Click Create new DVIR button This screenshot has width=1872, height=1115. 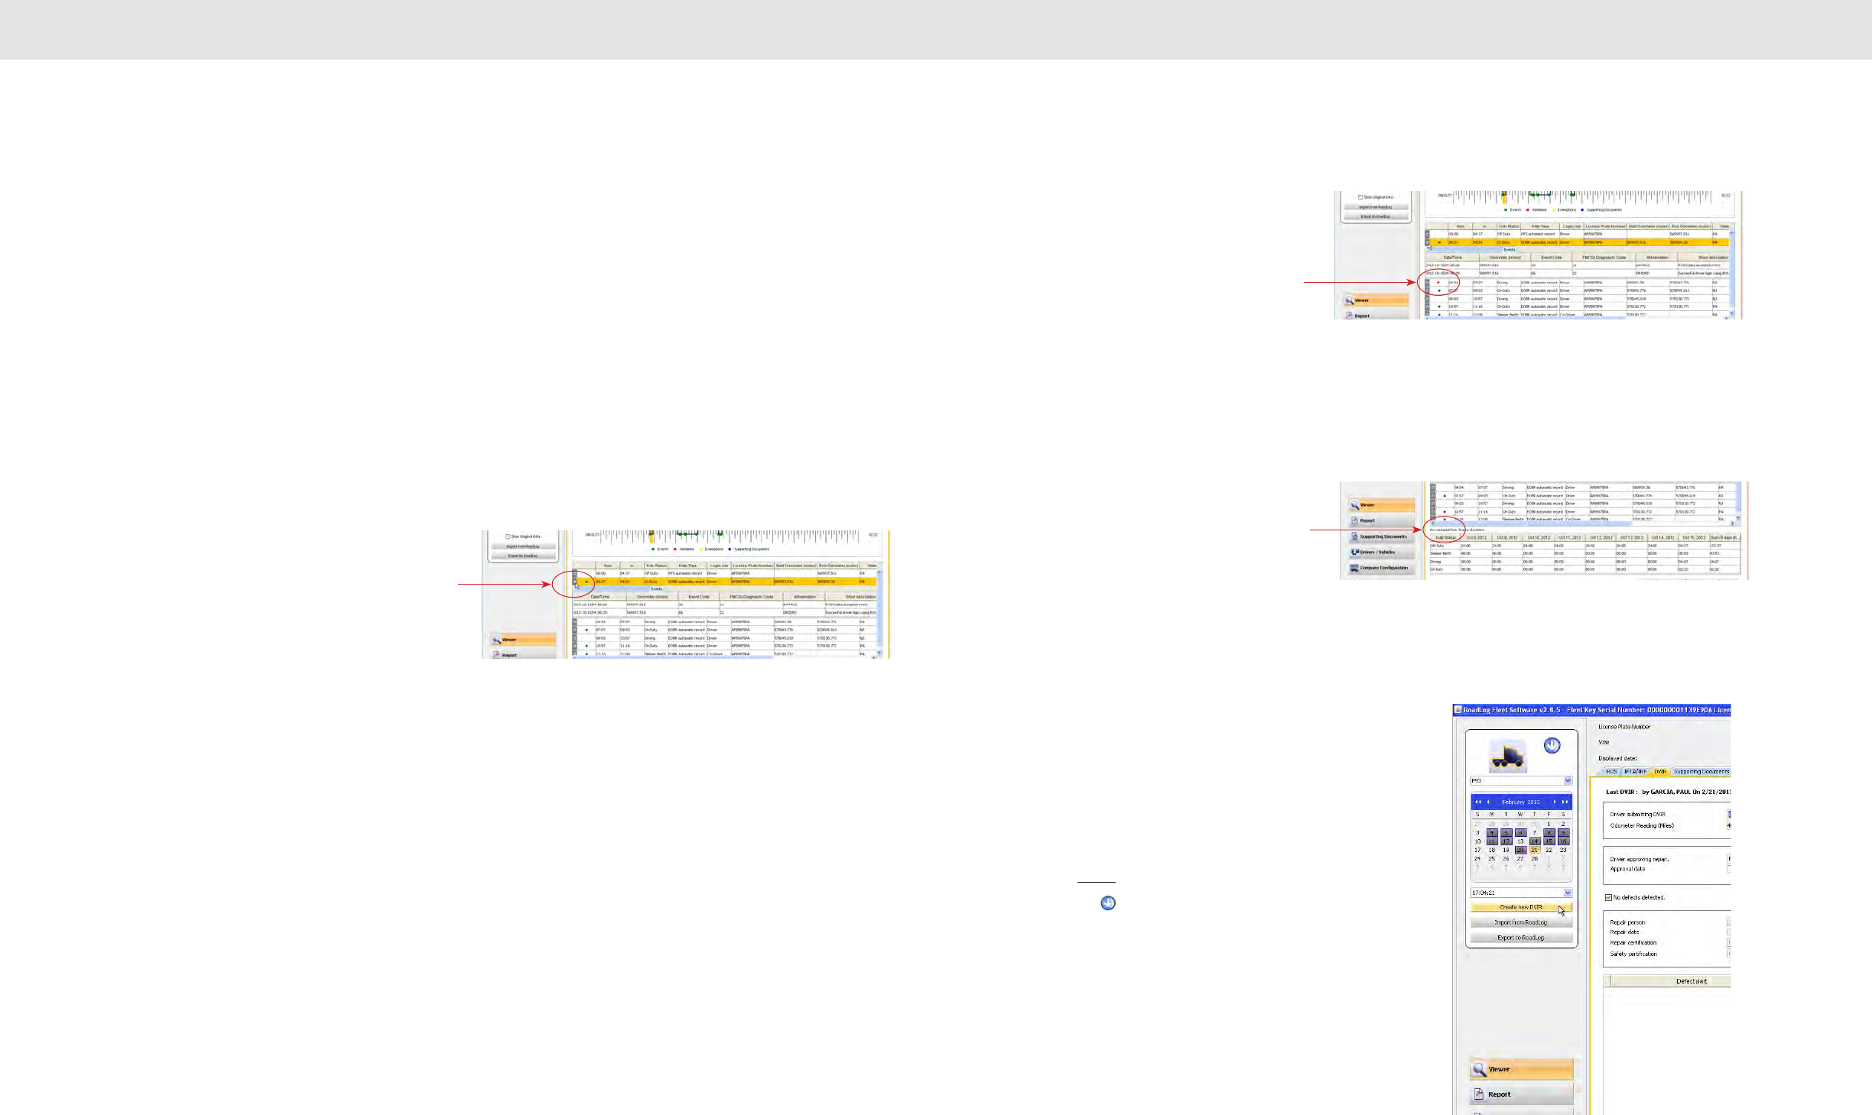coord(1520,907)
